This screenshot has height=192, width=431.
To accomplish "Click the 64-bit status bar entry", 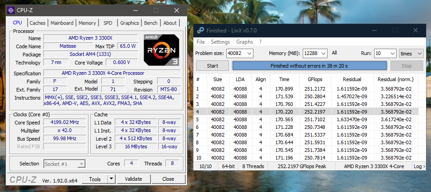I will [229, 166].
